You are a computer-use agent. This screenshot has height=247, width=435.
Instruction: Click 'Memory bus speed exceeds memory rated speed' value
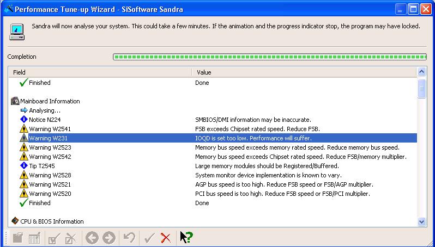tap(298, 147)
